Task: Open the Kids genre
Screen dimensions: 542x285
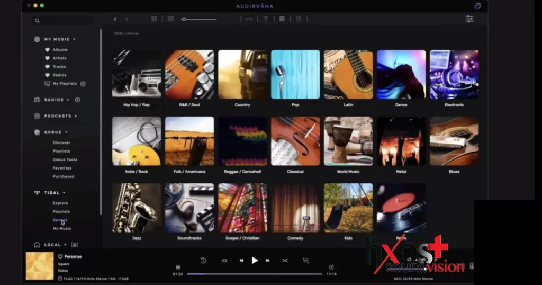Action: [x=348, y=208]
